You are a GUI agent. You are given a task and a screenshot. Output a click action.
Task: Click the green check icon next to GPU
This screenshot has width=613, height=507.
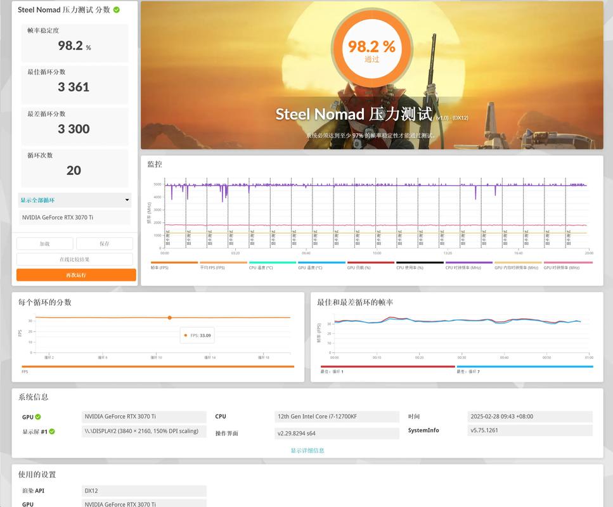[x=38, y=417]
